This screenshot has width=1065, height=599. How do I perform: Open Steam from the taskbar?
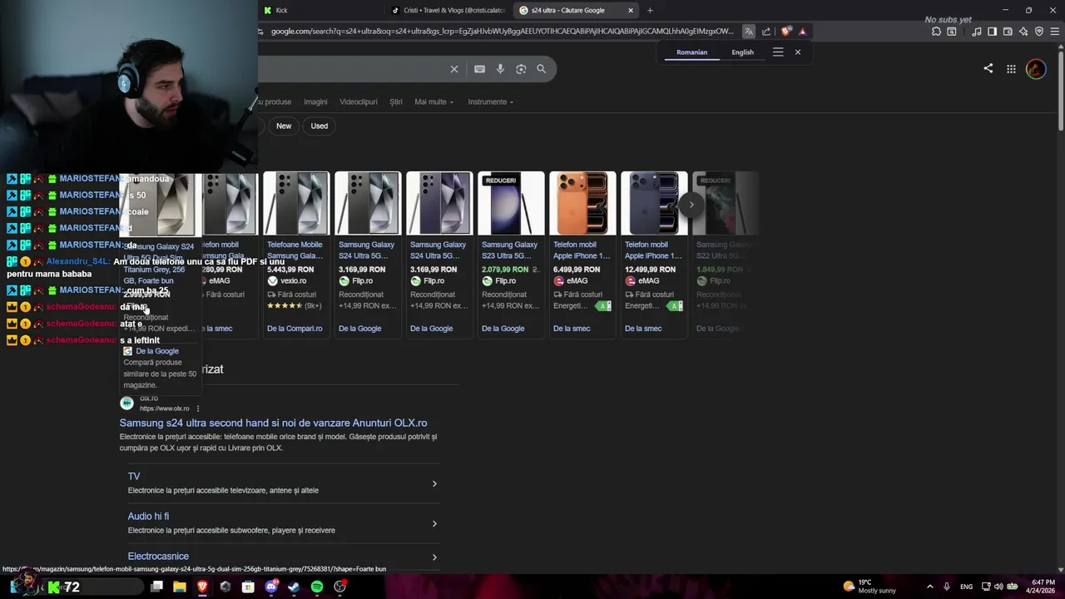click(294, 587)
